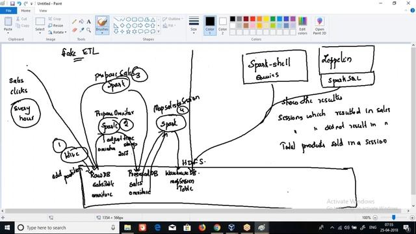Open the Windows Start menu

pos(7,227)
